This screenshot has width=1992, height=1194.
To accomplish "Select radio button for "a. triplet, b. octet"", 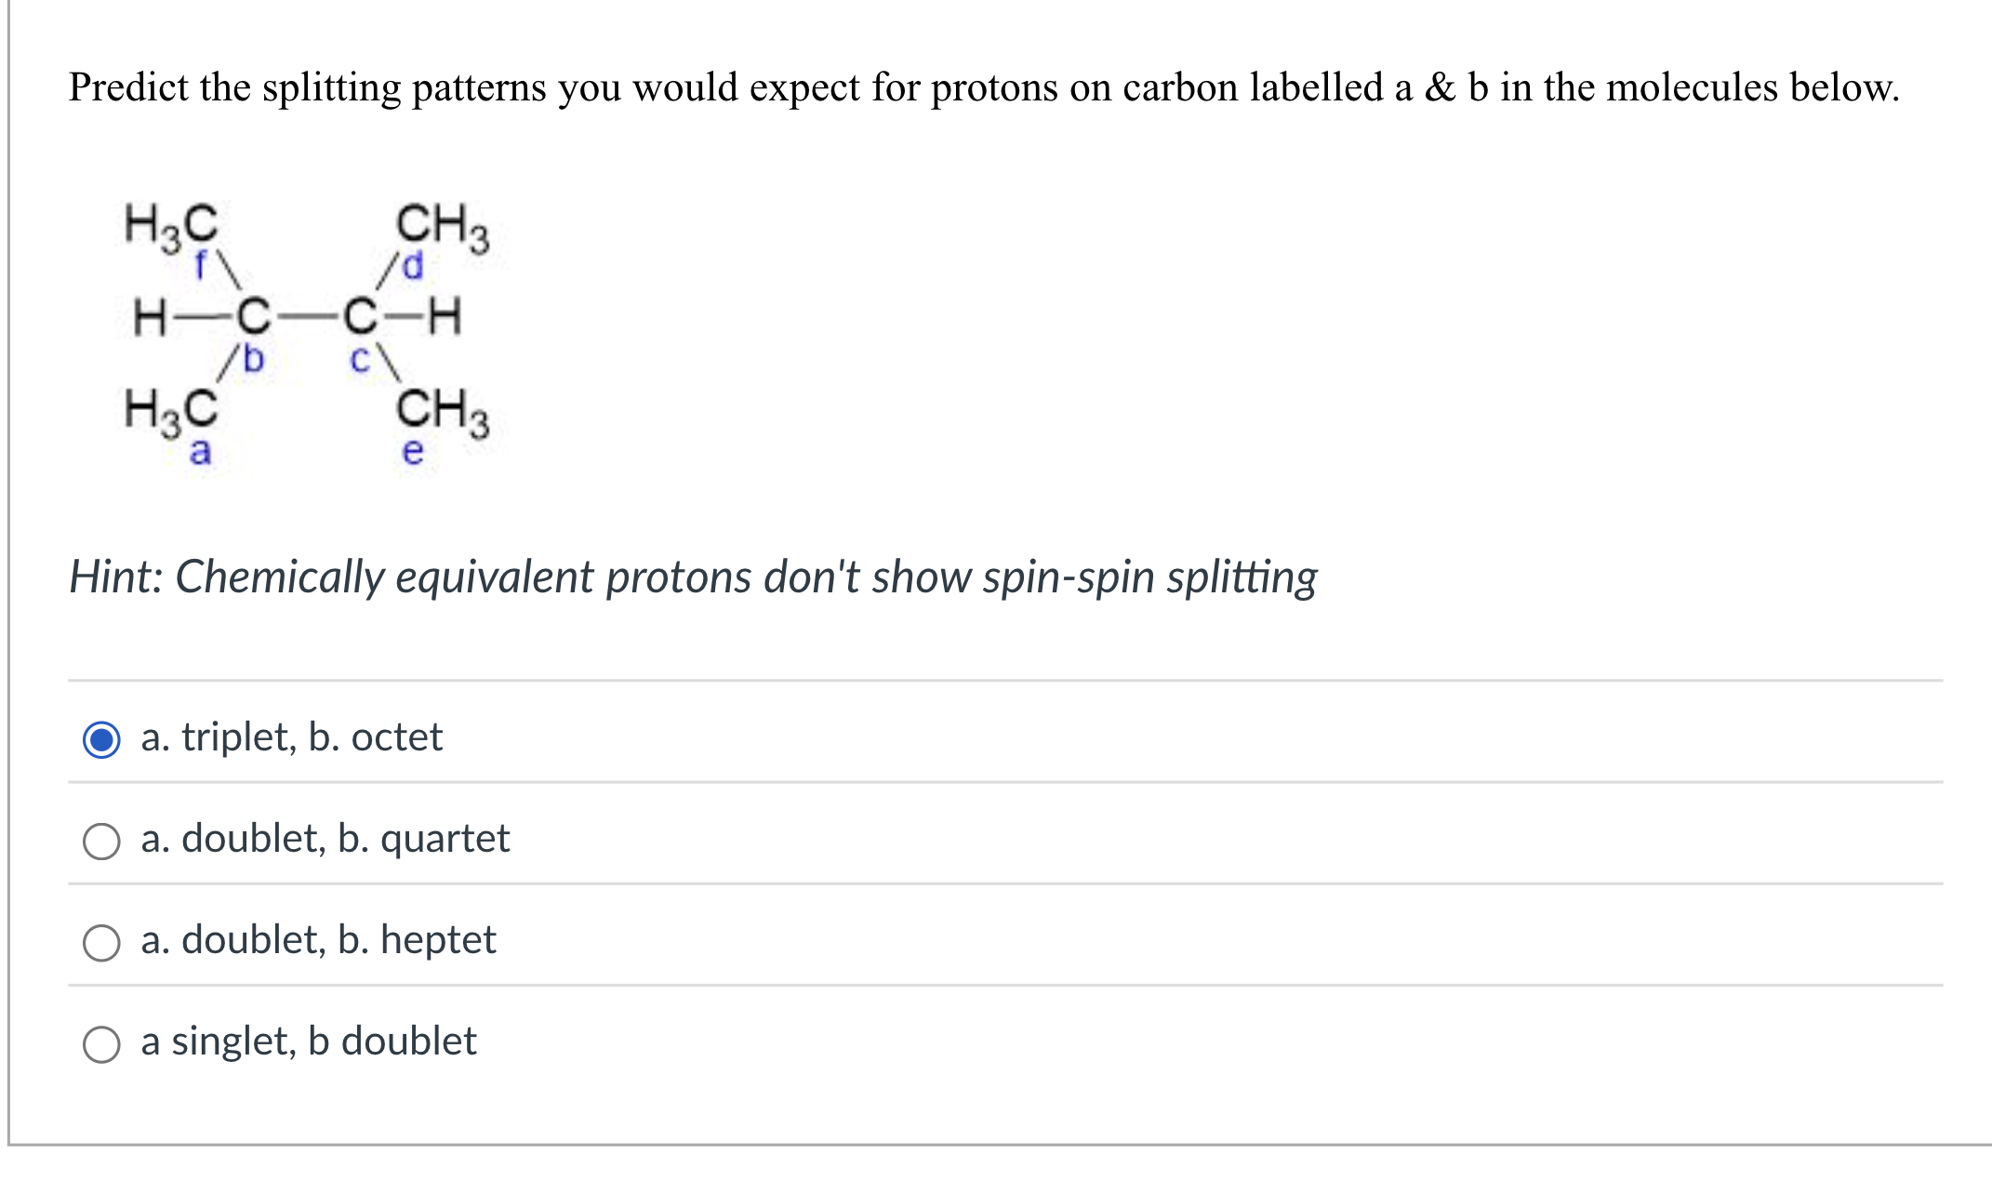I will pos(102,737).
